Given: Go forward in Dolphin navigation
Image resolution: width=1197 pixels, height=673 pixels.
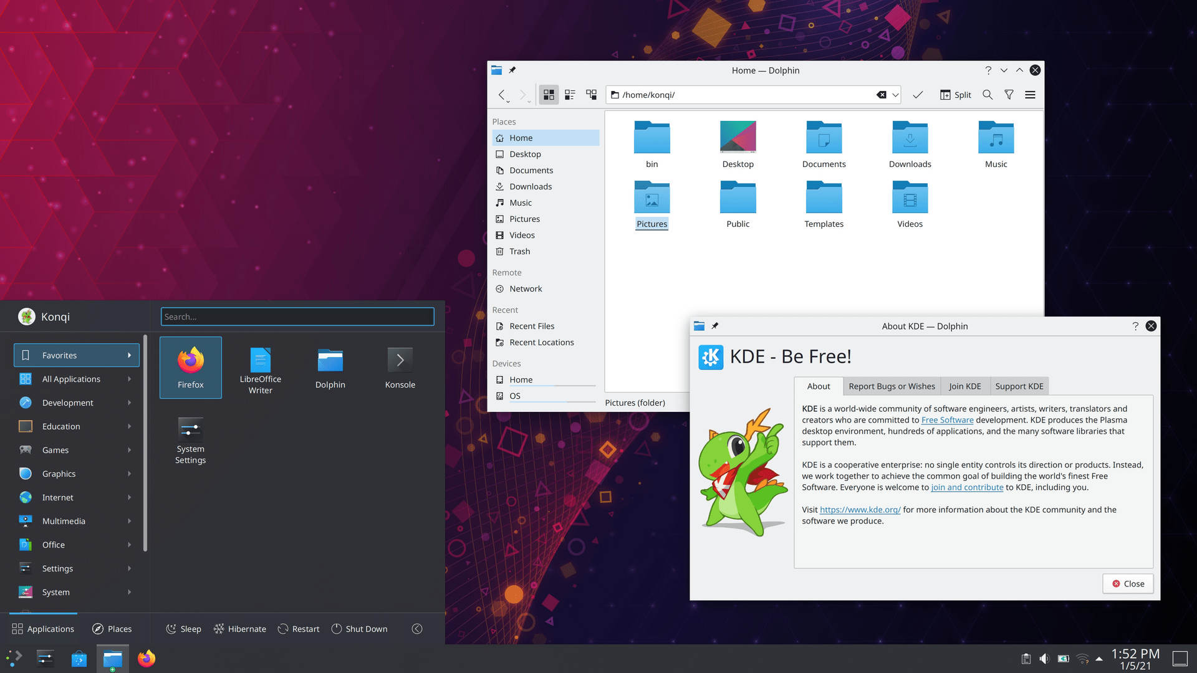Looking at the screenshot, I should click(x=523, y=95).
